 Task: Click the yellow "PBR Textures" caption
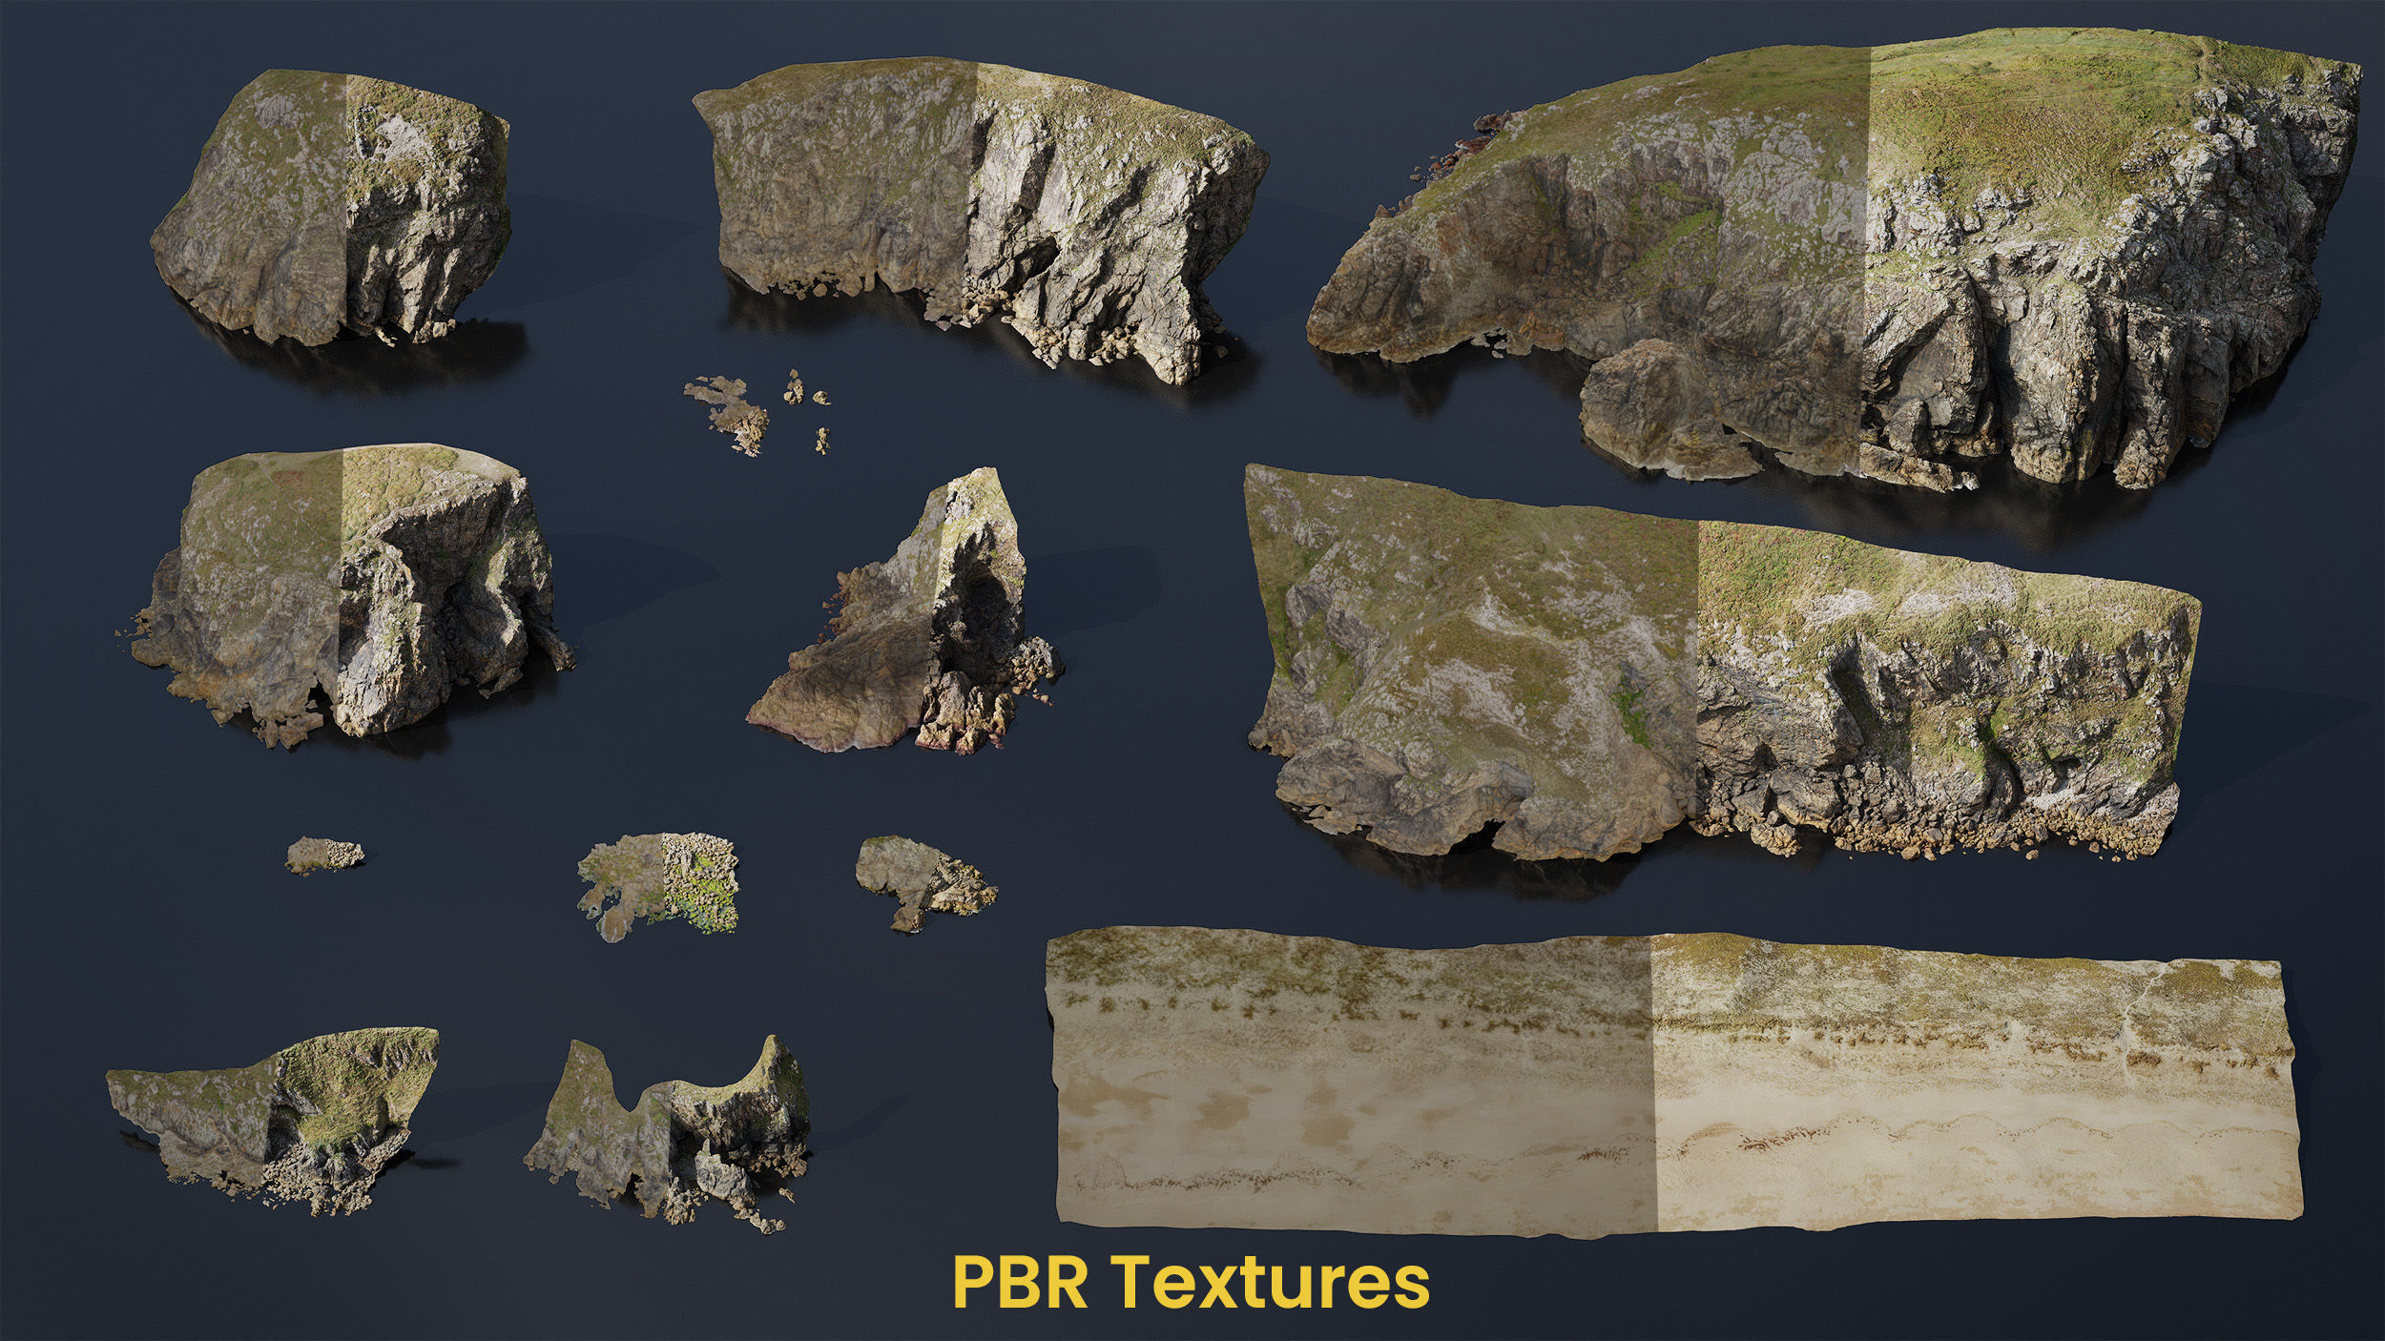tap(1191, 1284)
